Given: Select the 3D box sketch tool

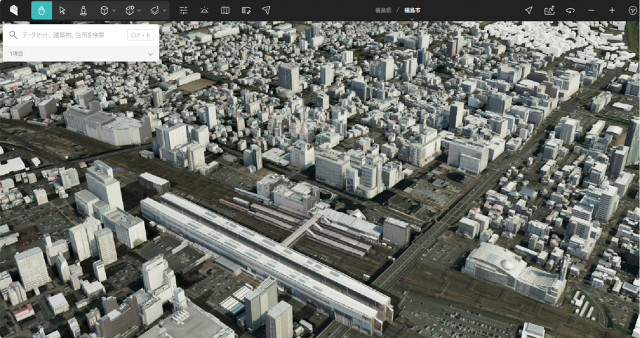Looking at the screenshot, I should pyautogui.click(x=104, y=10).
